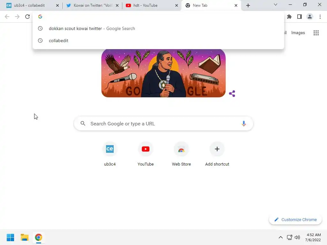Open the Google apps grid
The height and width of the screenshot is (245, 327).
(x=316, y=33)
